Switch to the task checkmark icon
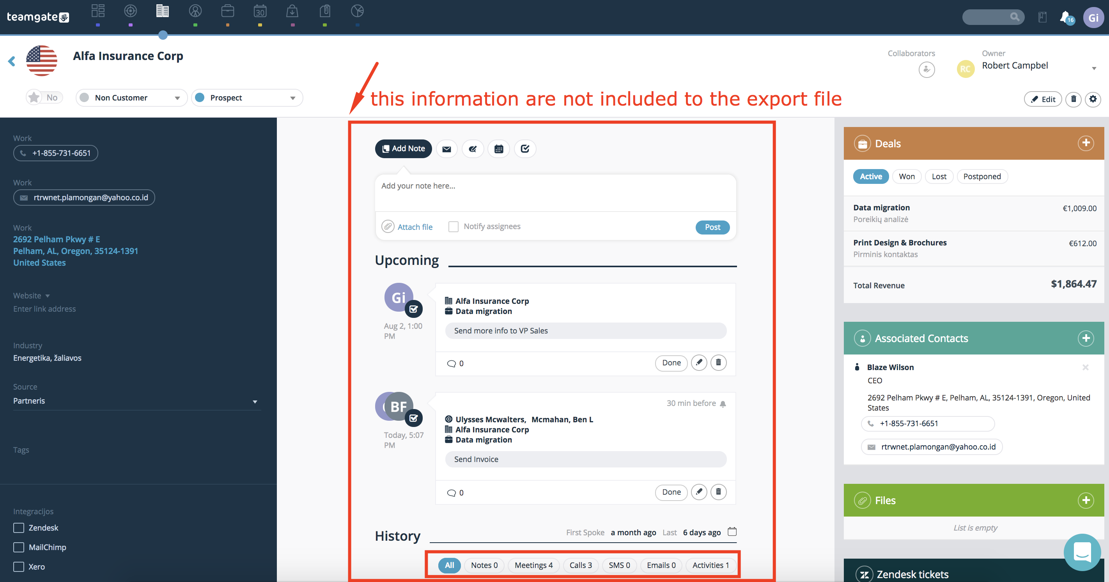This screenshot has height=582, width=1109. (x=525, y=149)
